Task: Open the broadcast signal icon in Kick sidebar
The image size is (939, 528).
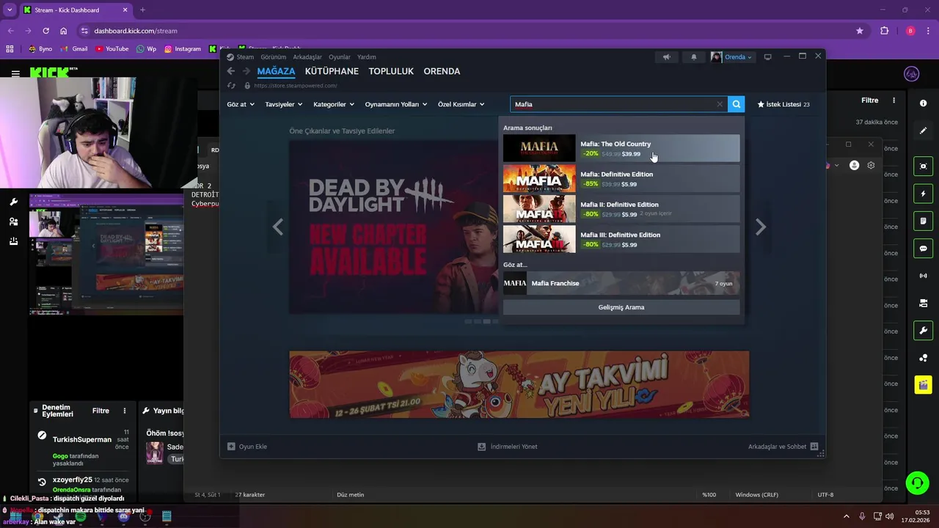Action: coord(923,276)
